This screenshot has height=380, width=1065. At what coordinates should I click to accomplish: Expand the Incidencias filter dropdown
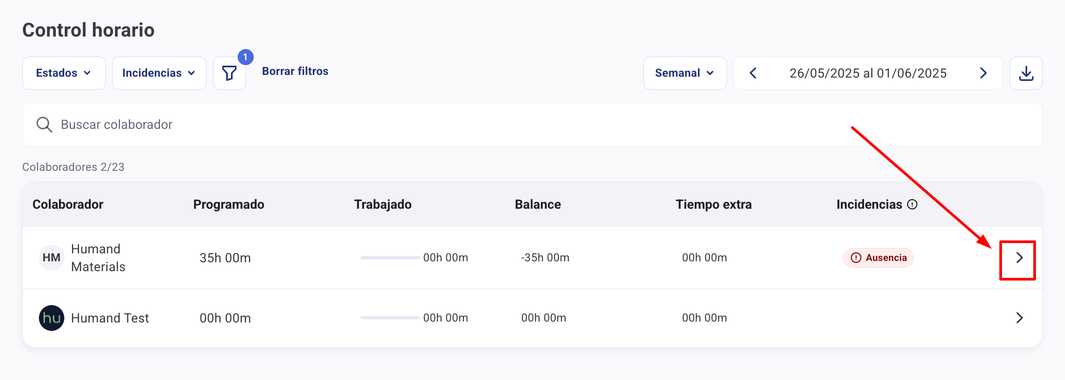[159, 73]
